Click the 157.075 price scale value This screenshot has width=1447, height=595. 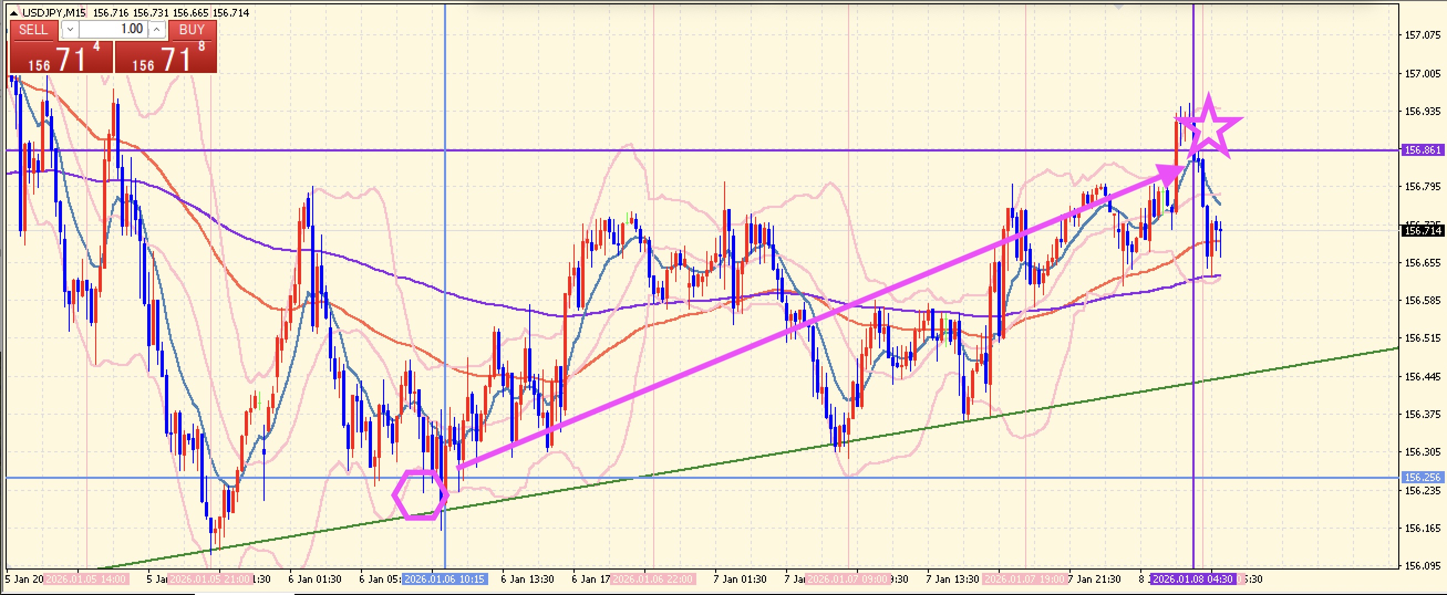pos(1422,35)
